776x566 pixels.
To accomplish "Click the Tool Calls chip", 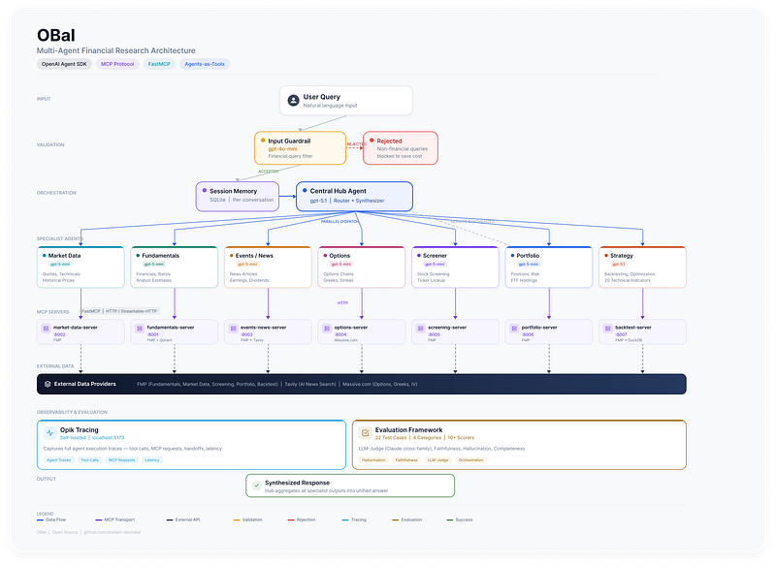I will [x=89, y=460].
